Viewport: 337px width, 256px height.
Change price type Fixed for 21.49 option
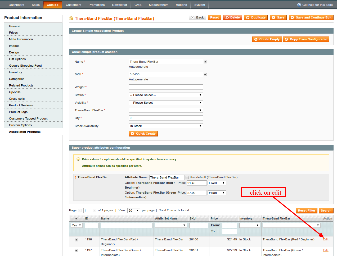click(217, 183)
